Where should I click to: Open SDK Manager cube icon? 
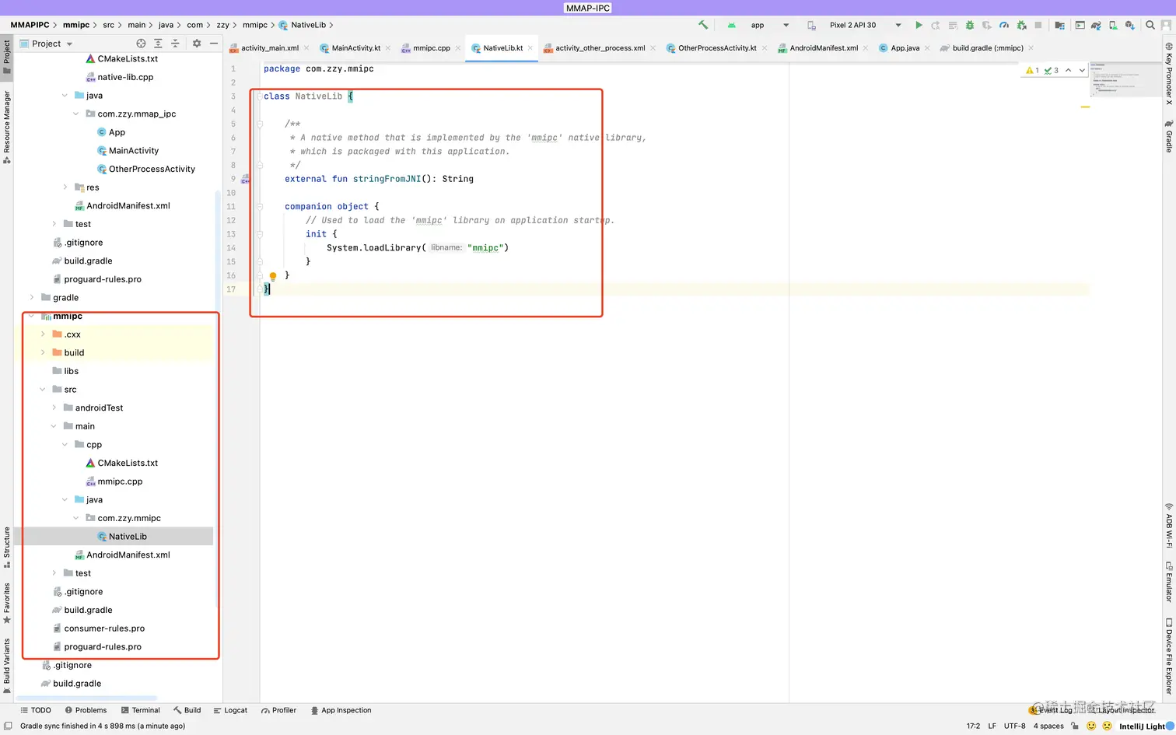tap(1130, 25)
